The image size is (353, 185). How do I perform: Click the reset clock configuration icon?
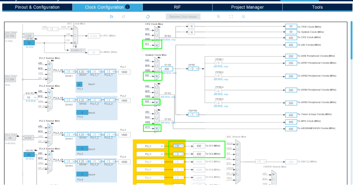(148, 16)
